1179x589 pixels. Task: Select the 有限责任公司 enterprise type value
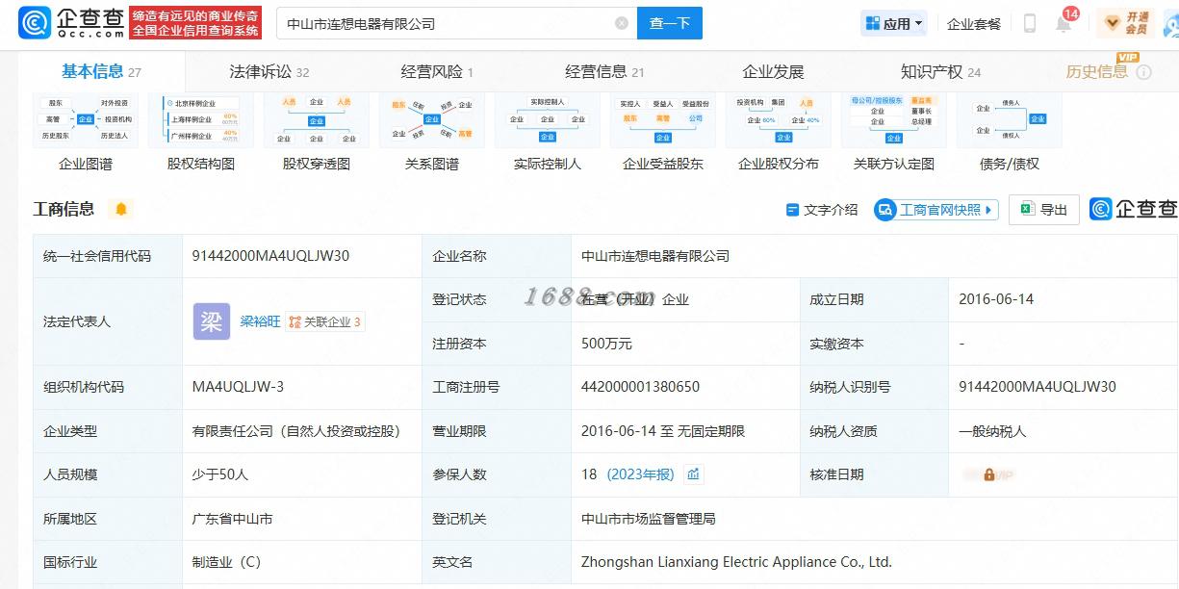(x=295, y=431)
